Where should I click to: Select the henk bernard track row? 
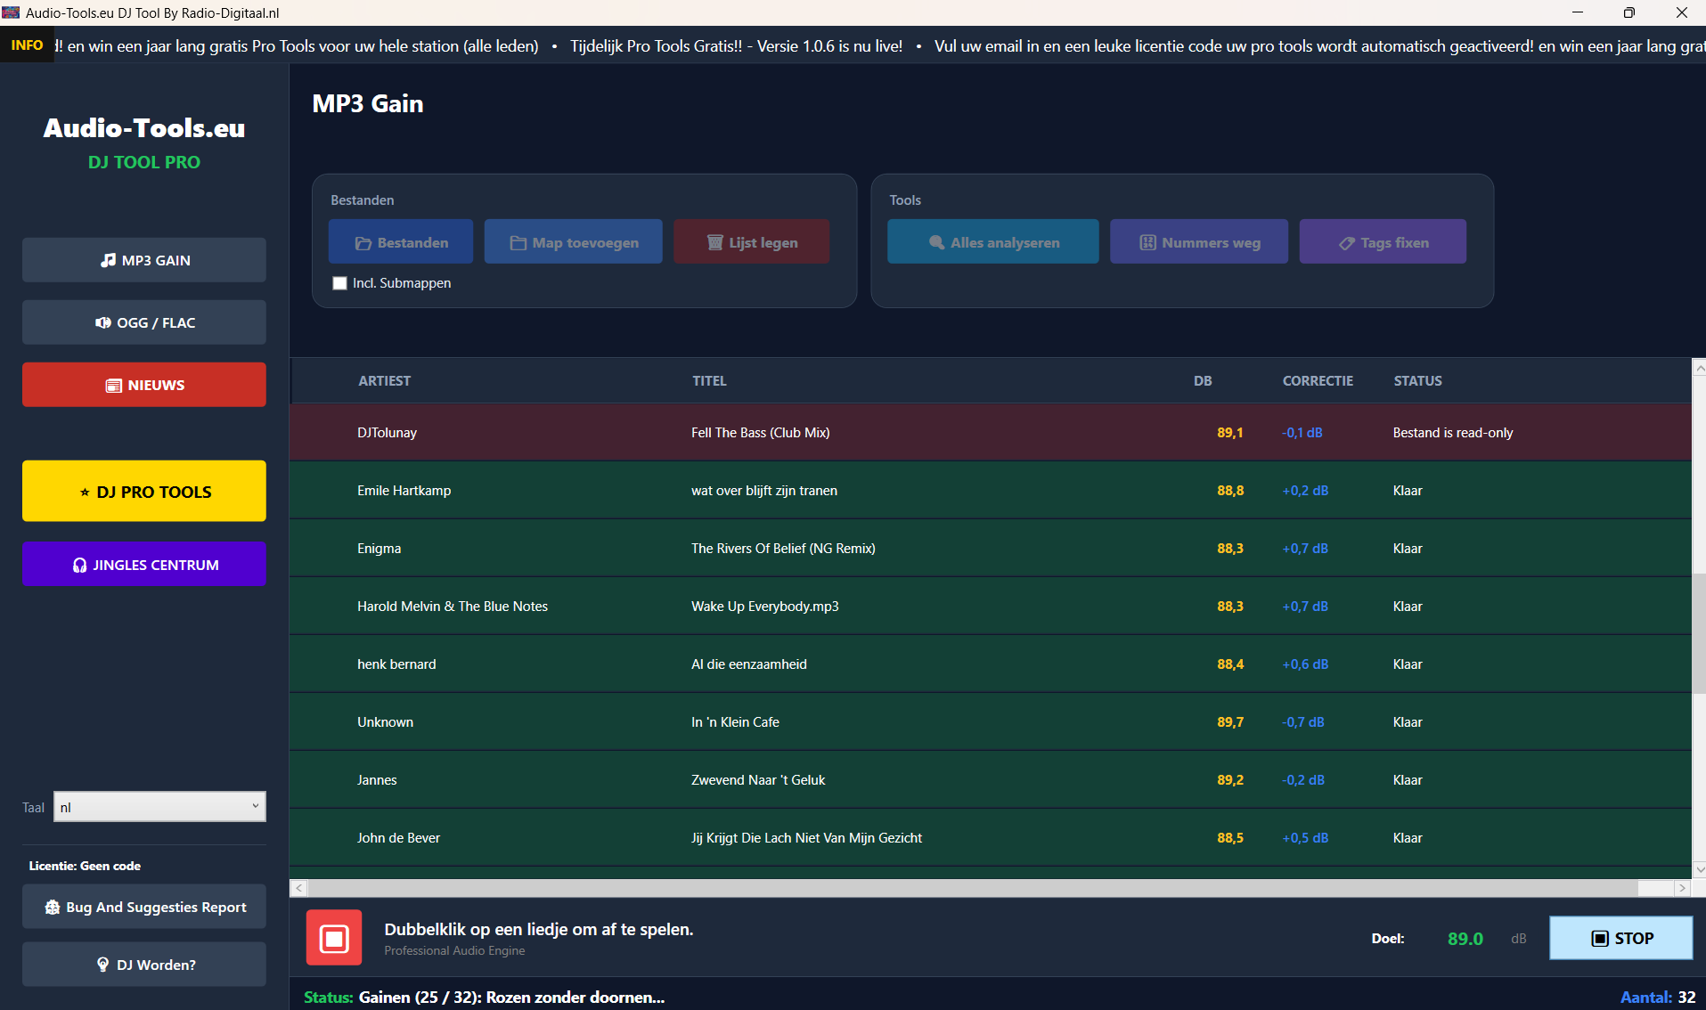pos(991,664)
